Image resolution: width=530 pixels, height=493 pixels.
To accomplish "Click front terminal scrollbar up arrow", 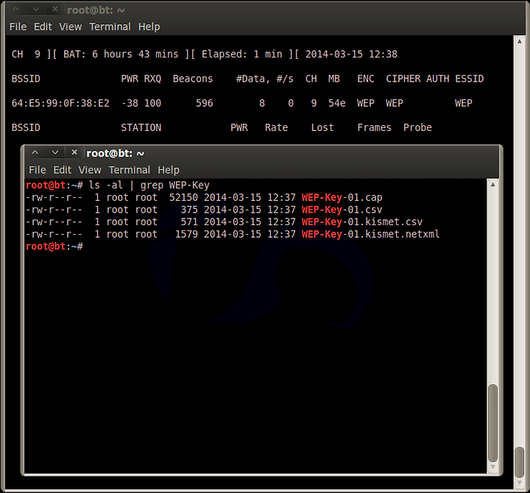I will pyautogui.click(x=492, y=185).
